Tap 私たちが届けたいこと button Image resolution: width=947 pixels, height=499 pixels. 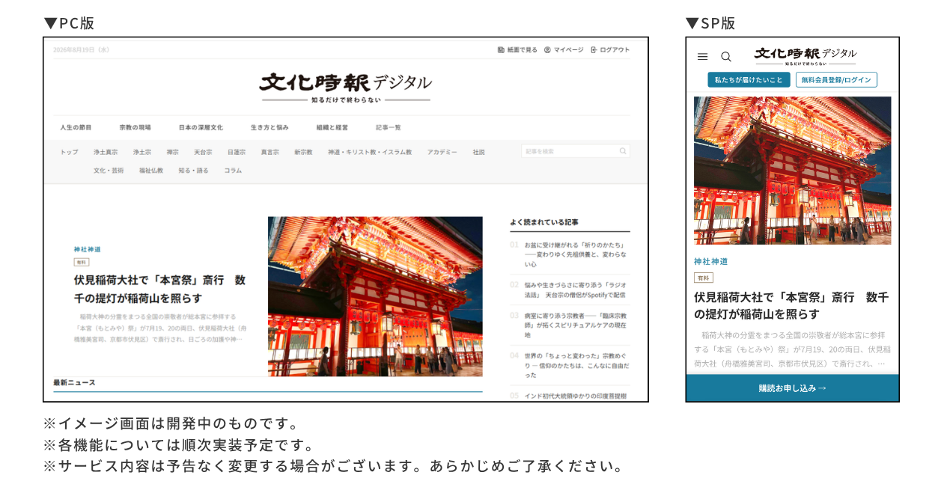(749, 80)
